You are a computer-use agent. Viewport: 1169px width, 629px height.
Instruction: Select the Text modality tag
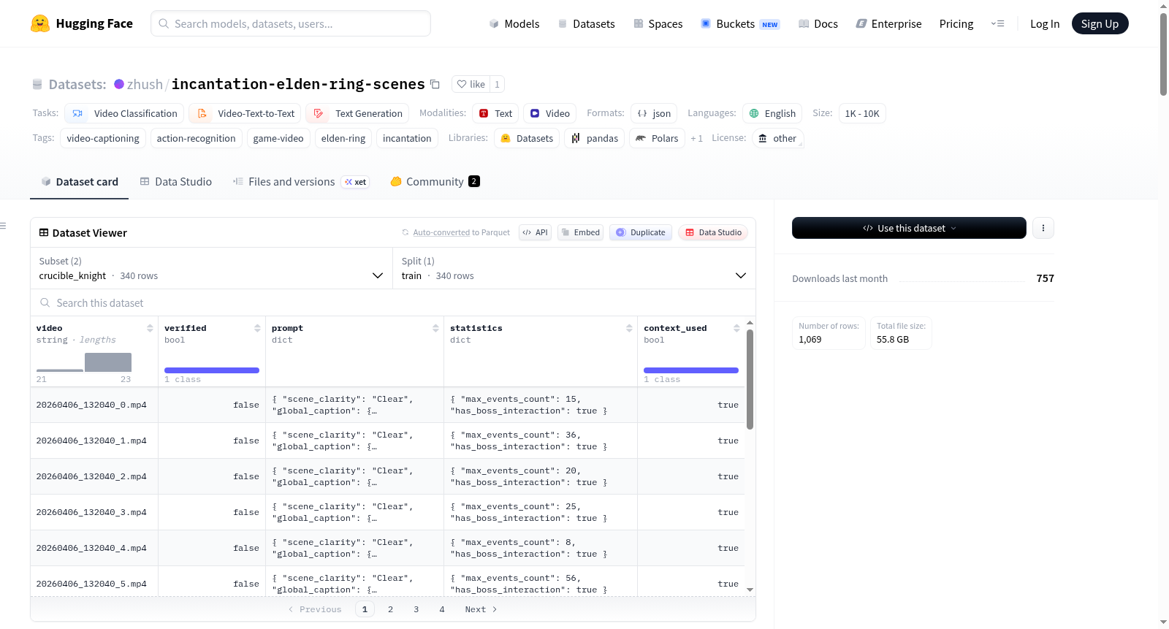tap(495, 113)
